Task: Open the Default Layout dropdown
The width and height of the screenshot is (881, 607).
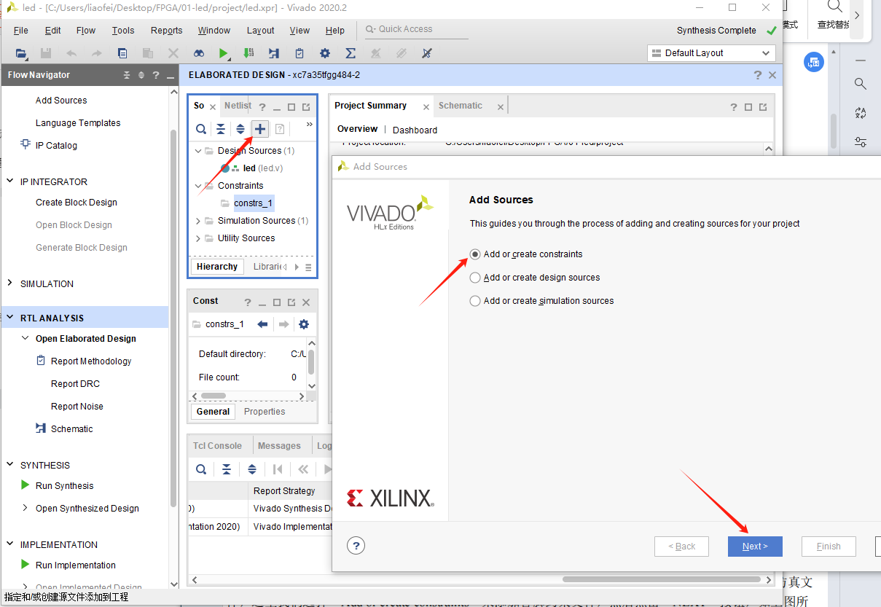Action: pos(711,53)
